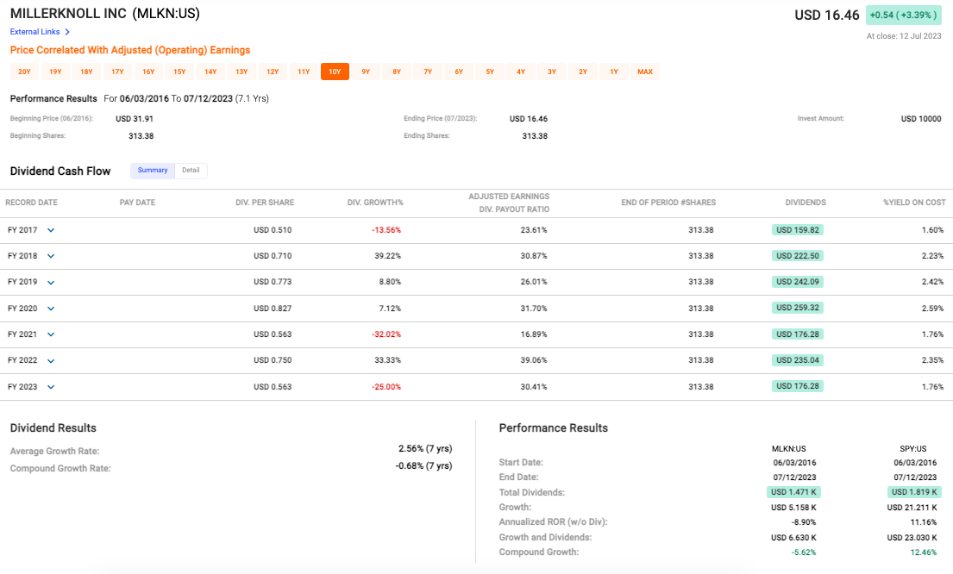
Task: Open the External Links arrow
Action: 67,32
